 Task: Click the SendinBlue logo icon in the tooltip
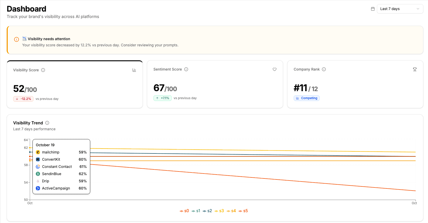tap(38, 174)
